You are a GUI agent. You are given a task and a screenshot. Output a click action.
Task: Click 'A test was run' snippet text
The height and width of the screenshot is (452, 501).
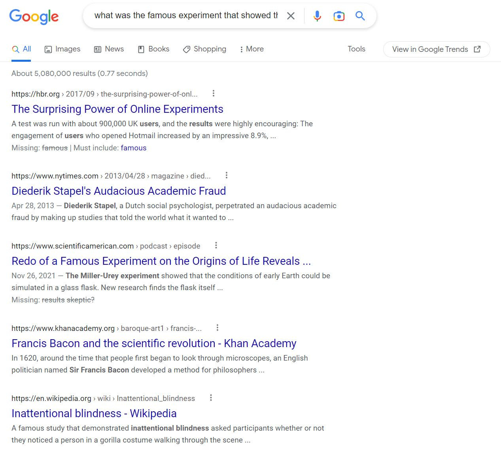162,130
